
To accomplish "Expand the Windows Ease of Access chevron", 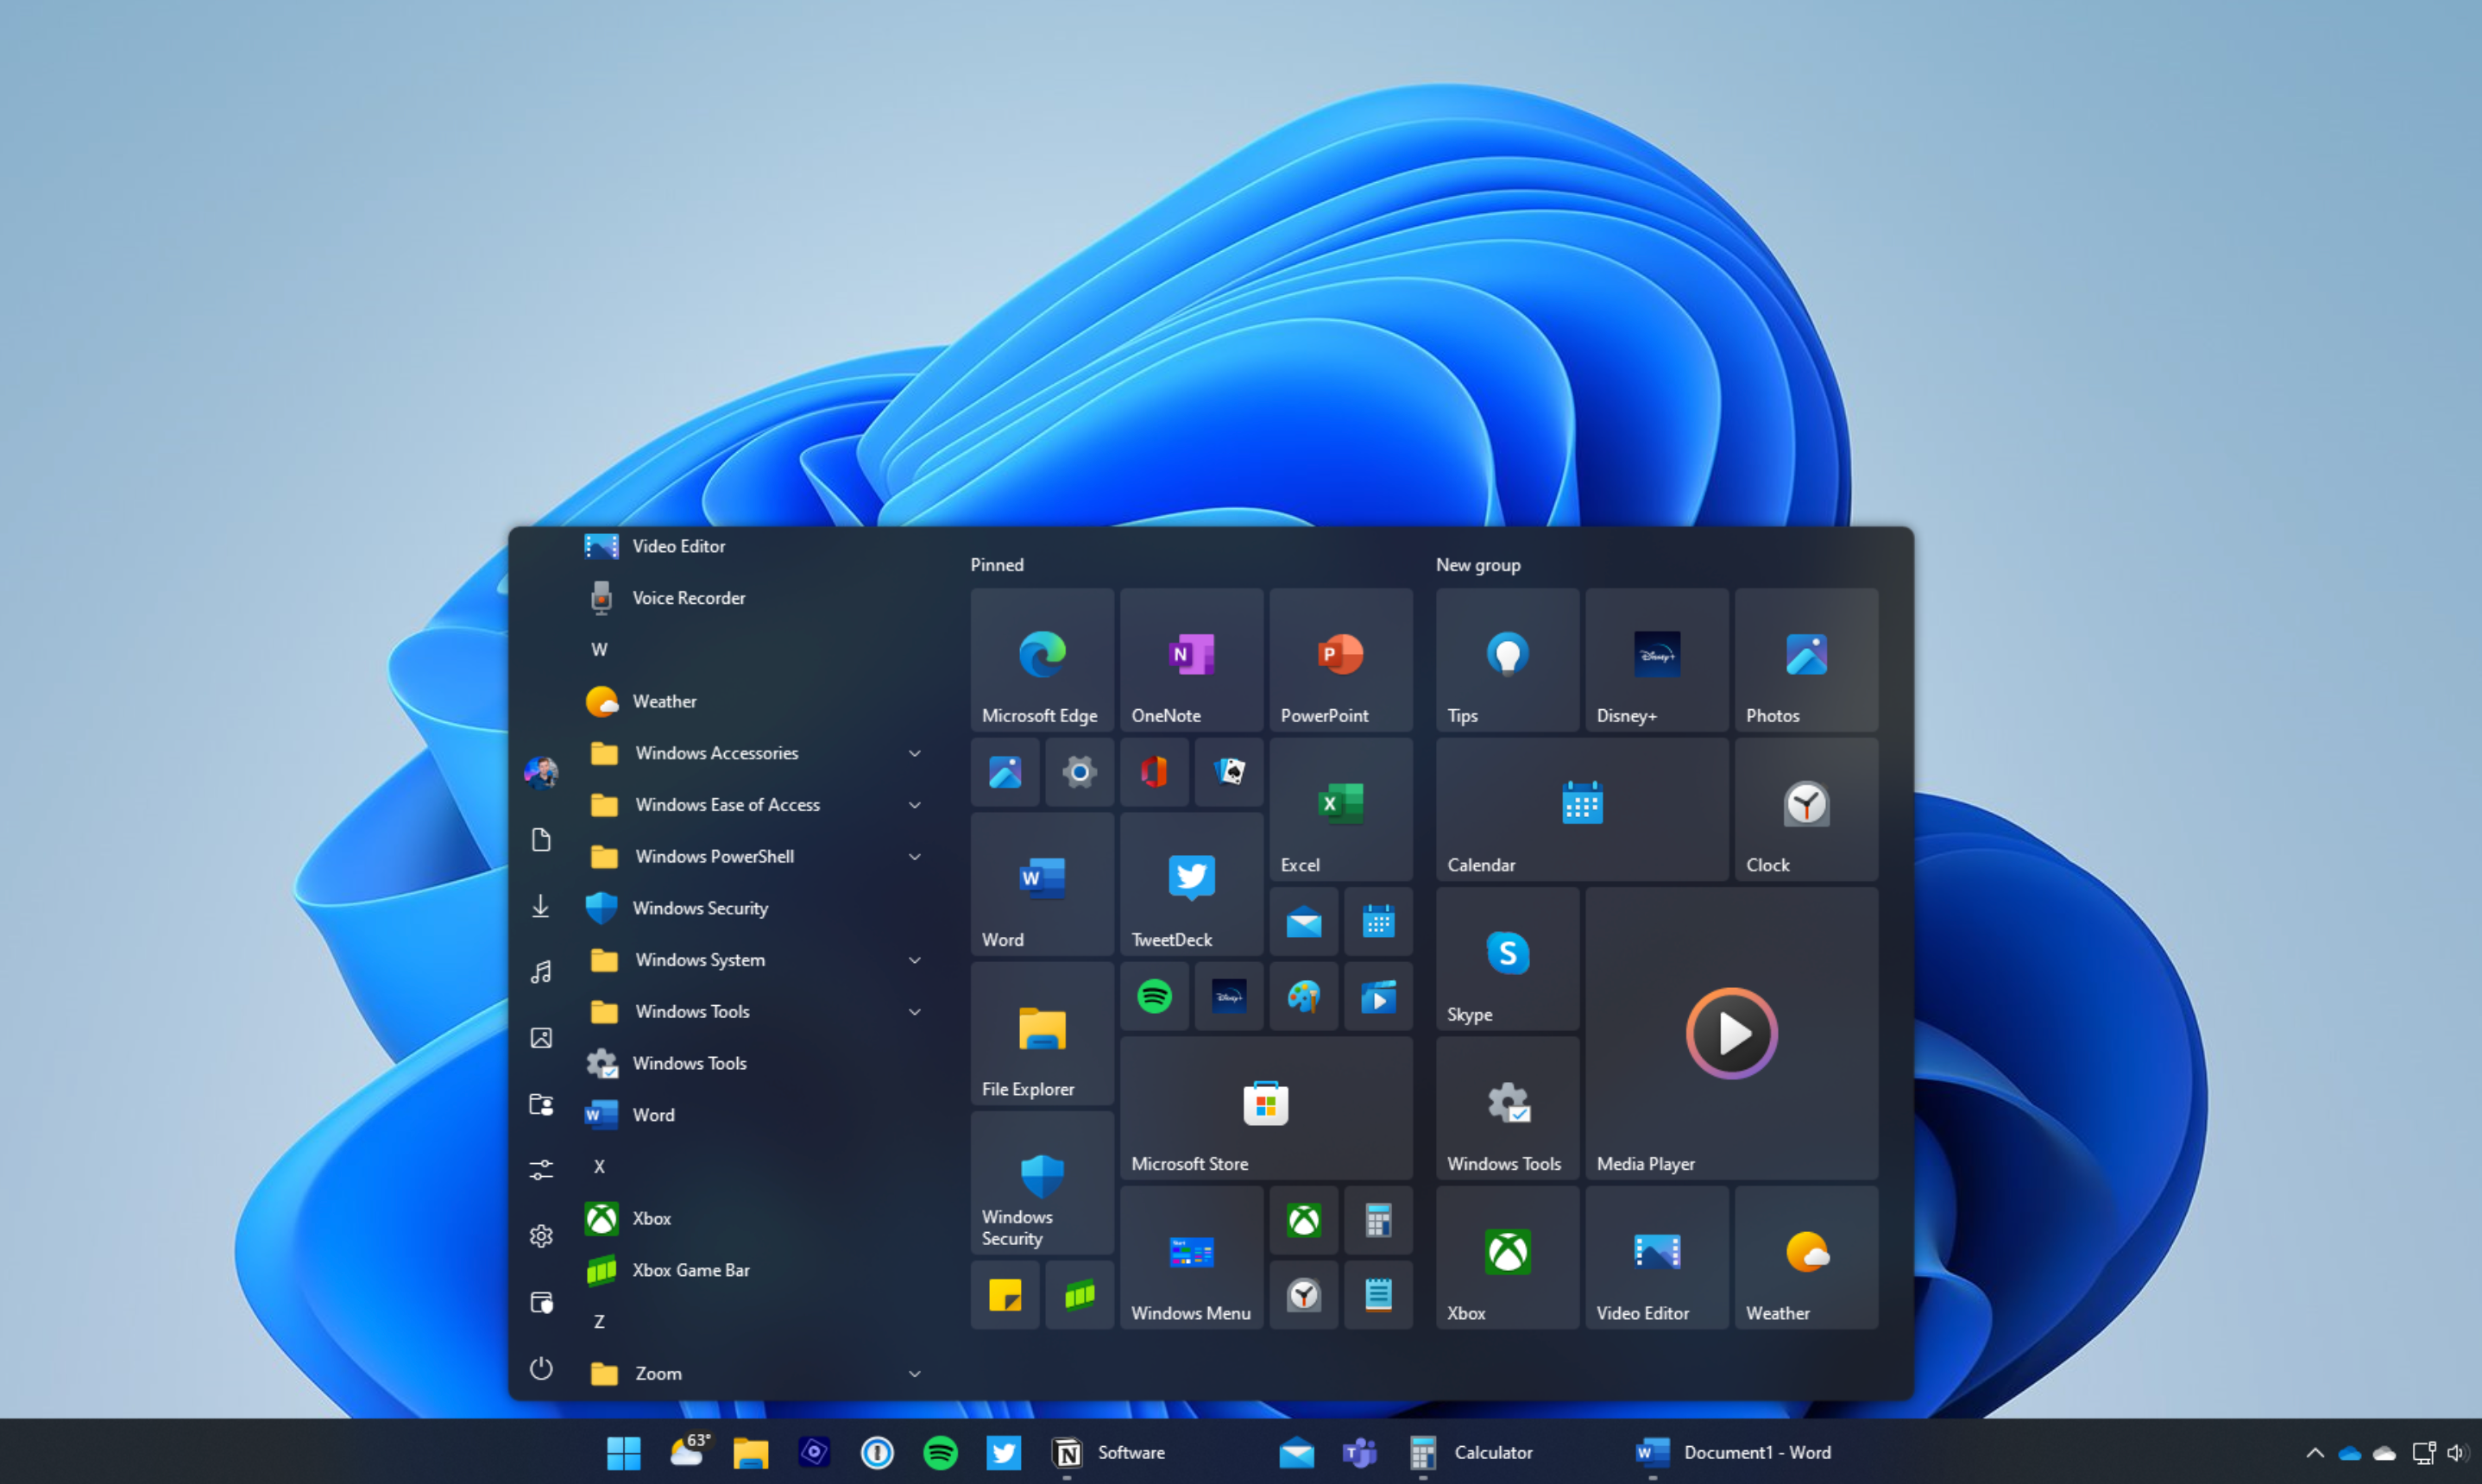I will [914, 805].
